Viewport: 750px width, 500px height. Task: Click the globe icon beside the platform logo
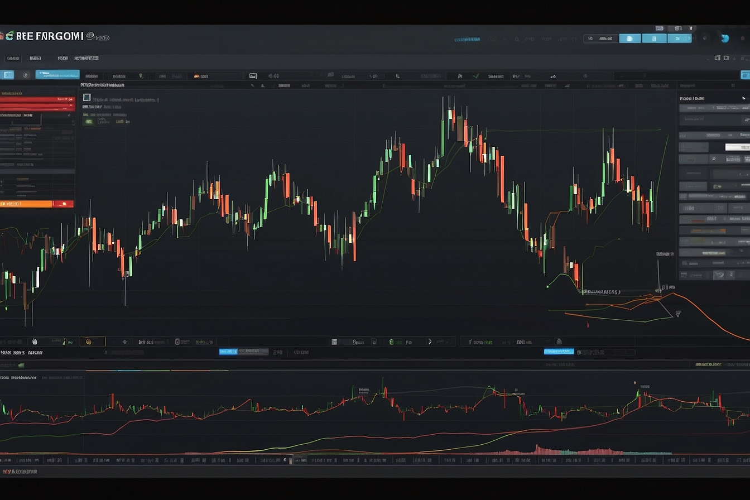[x=89, y=36]
